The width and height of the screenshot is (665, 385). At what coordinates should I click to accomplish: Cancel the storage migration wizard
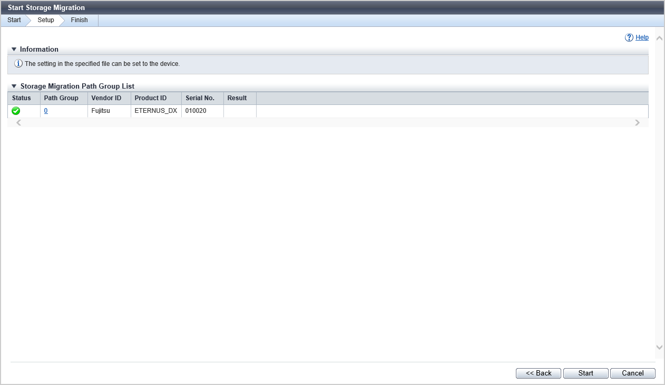[x=632, y=373]
